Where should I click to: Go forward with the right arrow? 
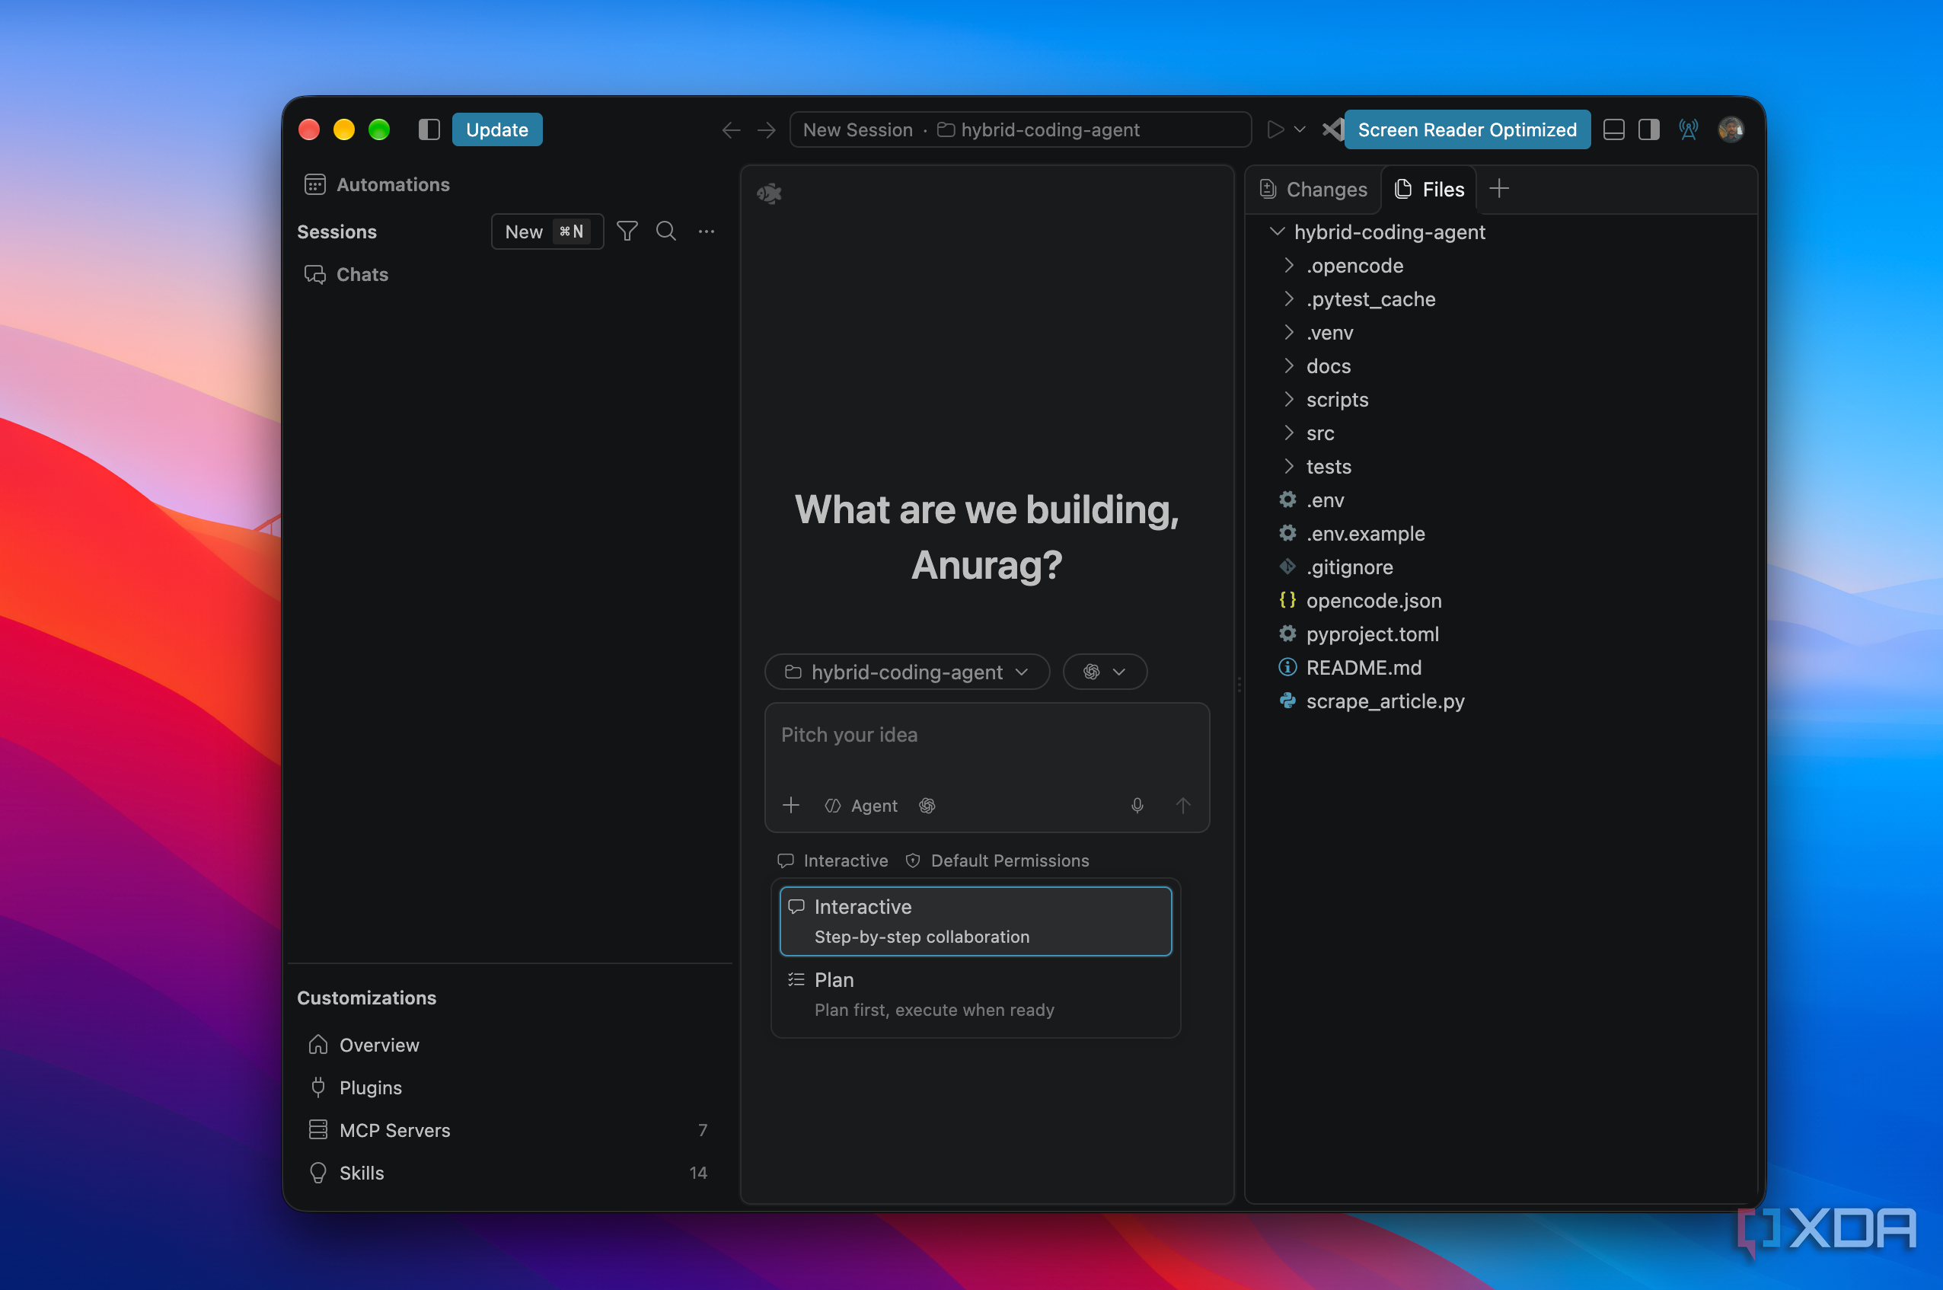(x=766, y=130)
